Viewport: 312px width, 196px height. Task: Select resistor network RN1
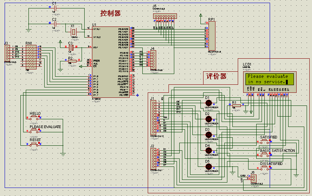click(31, 57)
